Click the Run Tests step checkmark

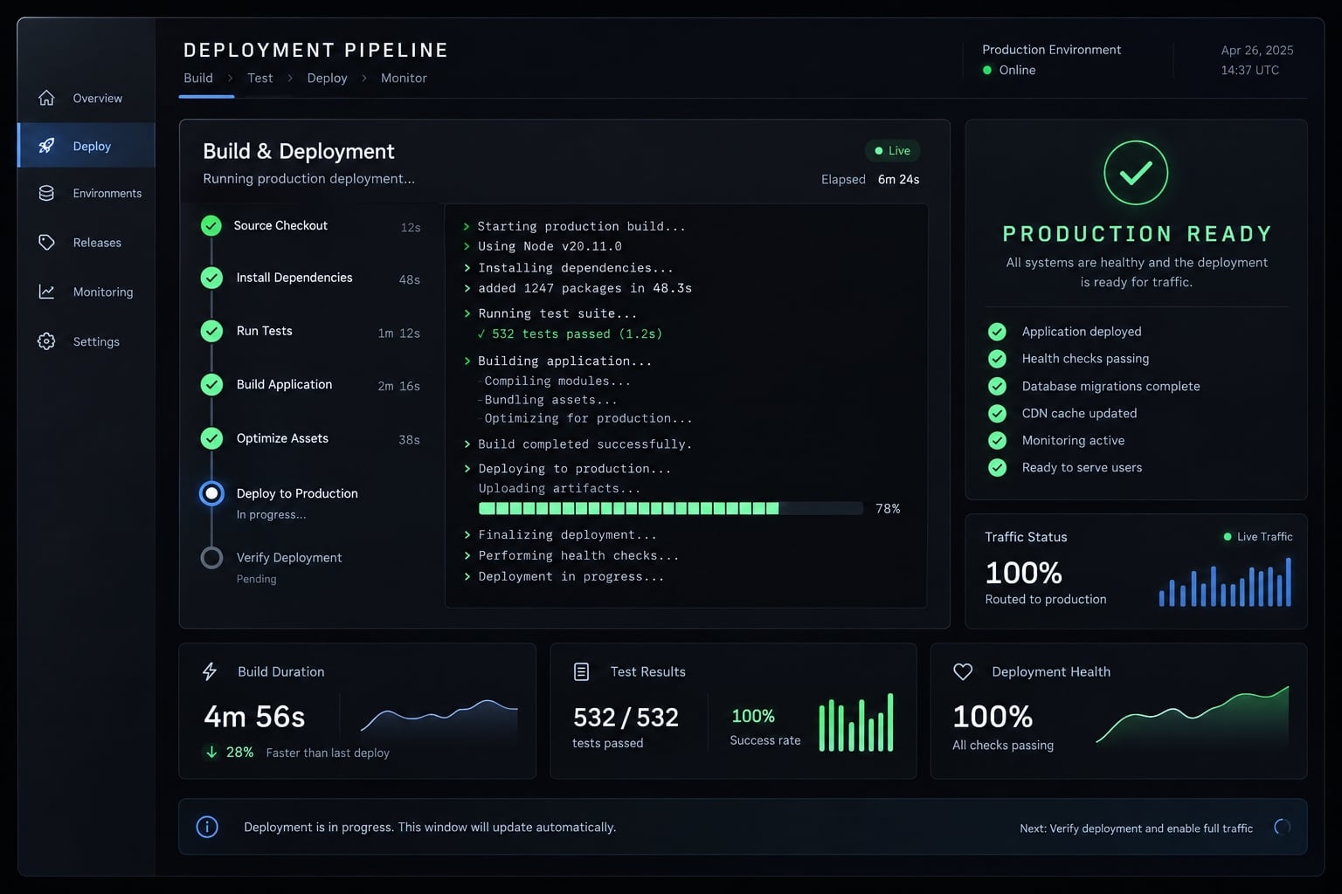pyautogui.click(x=211, y=331)
